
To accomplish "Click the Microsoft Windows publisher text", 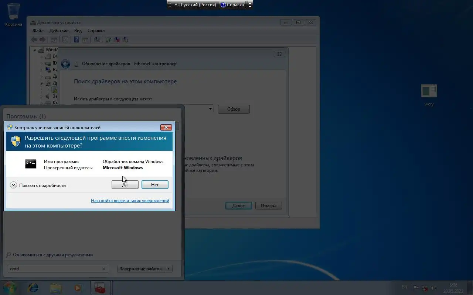I will point(123,168).
